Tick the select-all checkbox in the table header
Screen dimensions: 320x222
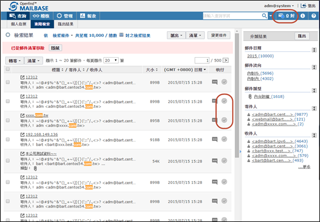coord(8,69)
